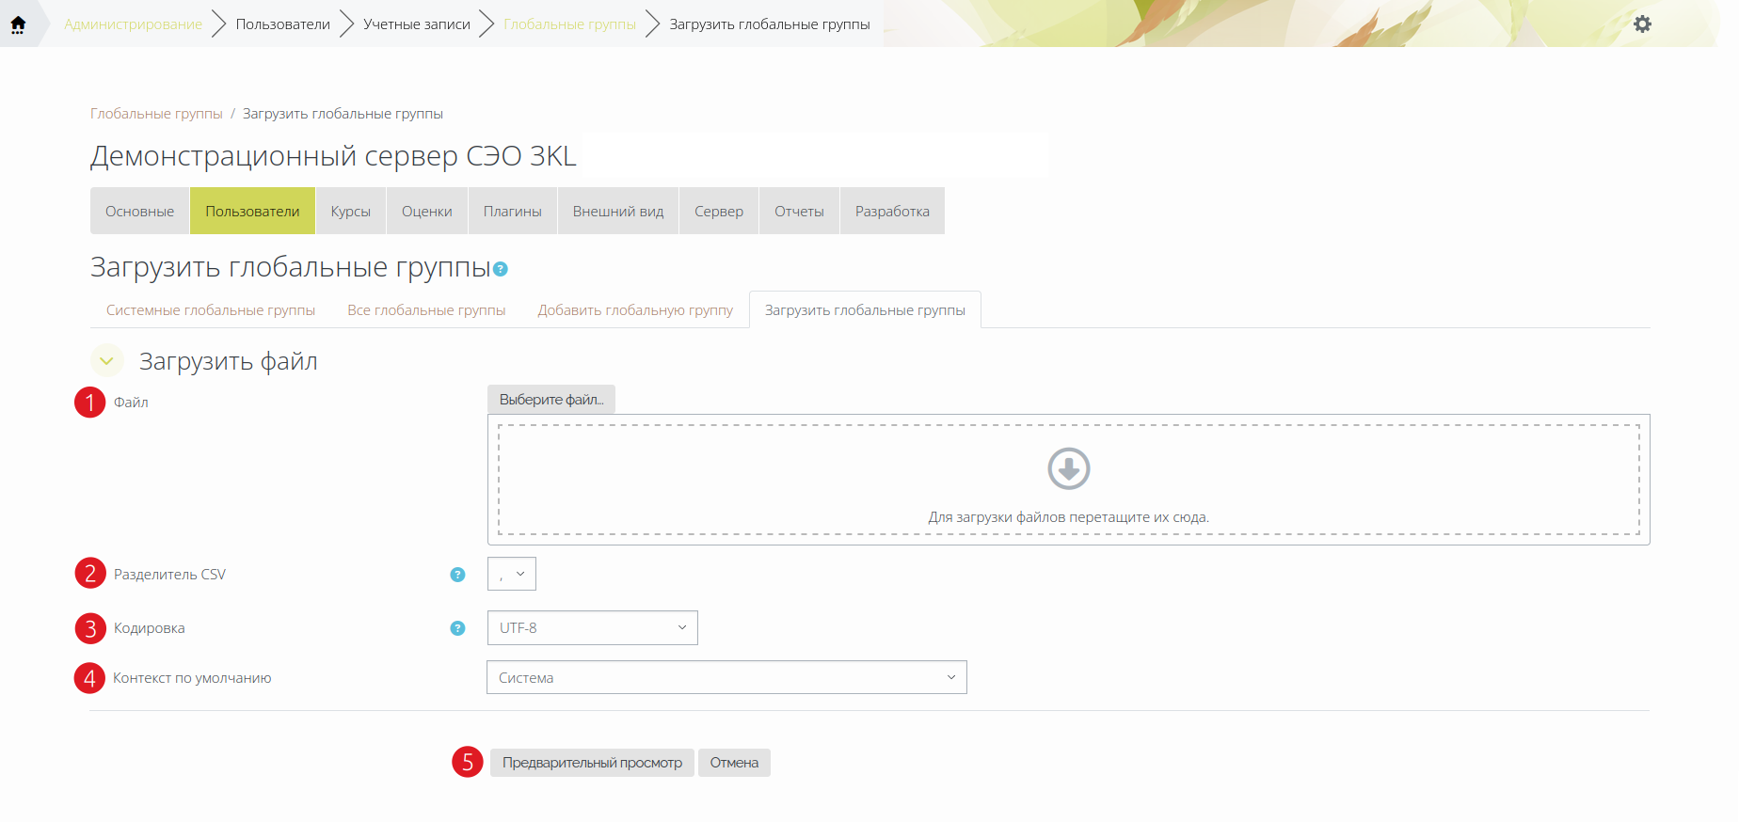Click Администрирование in top navigation
The width and height of the screenshot is (1739, 822).
[133, 24]
